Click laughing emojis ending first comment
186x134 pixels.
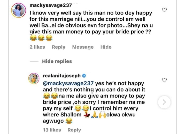point(41,39)
